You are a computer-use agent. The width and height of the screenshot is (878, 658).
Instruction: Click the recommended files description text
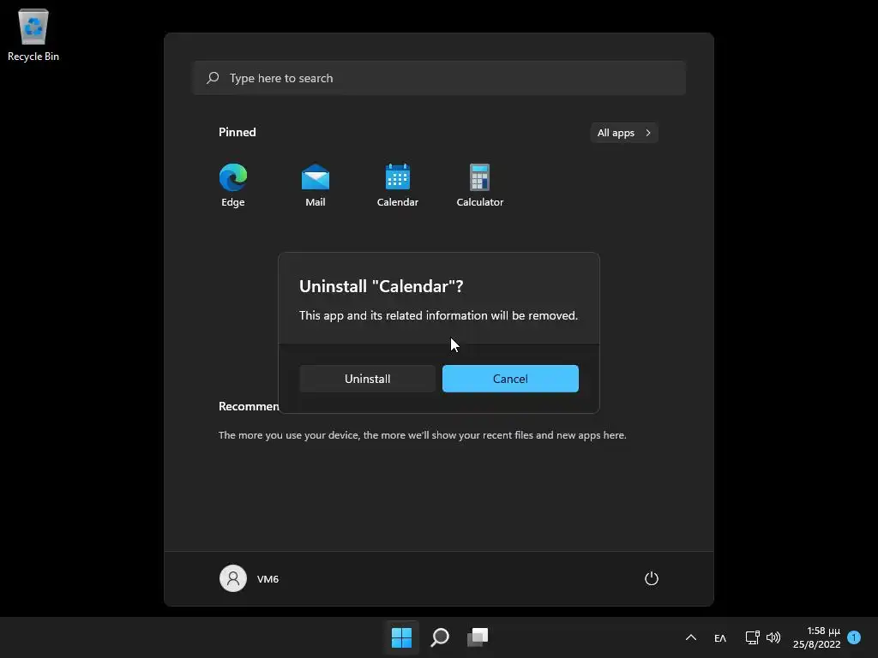coord(422,434)
